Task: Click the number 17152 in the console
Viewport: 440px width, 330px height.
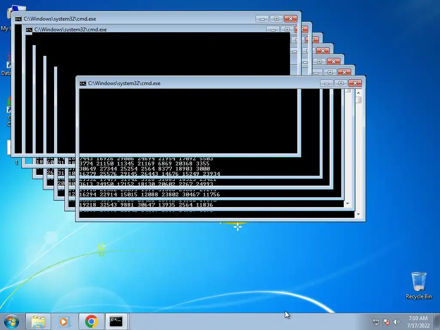Action: coord(125,184)
